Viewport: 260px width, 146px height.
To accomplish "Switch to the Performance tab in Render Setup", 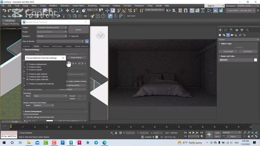I will point(57,46).
